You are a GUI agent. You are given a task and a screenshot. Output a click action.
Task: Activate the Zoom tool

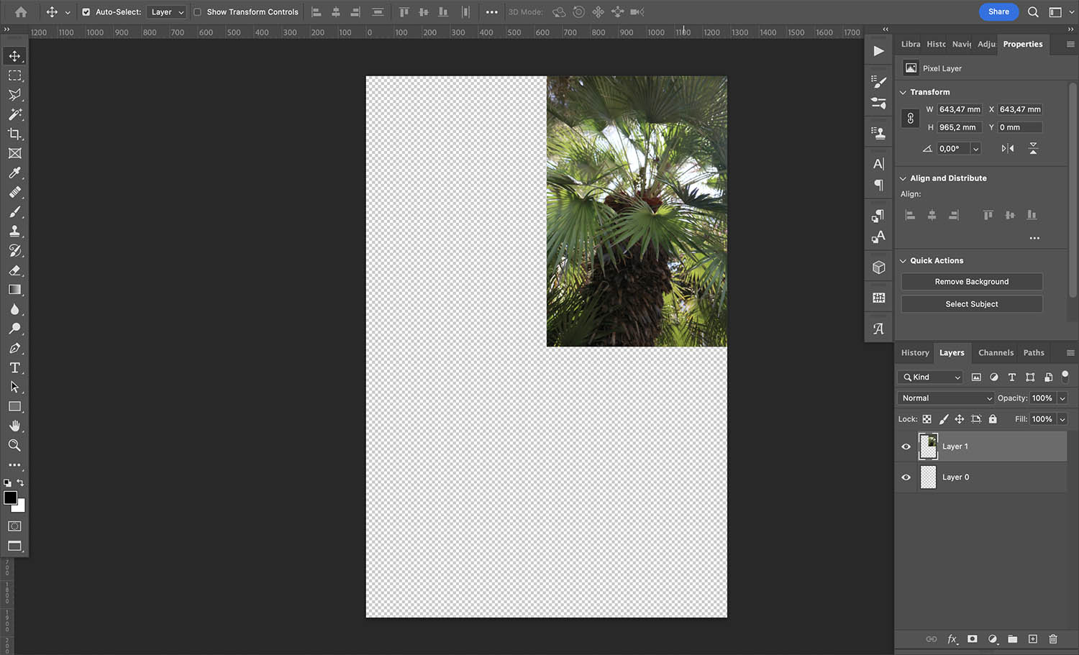click(x=14, y=445)
